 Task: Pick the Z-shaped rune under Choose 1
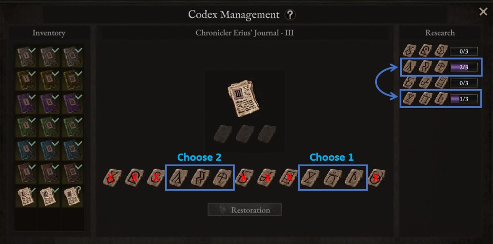tap(310, 178)
